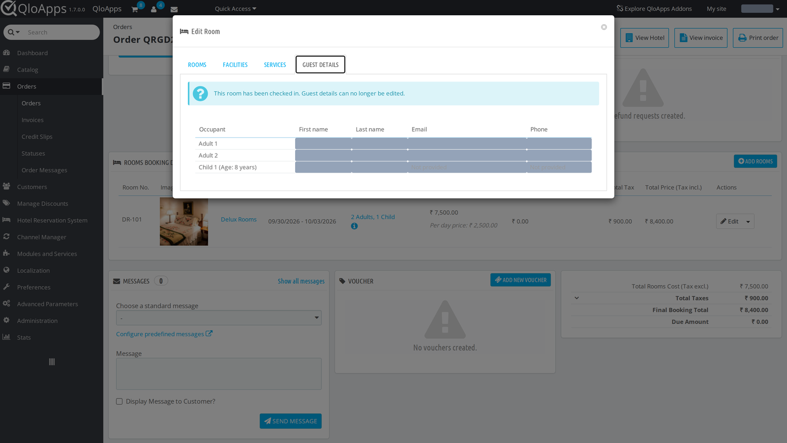Open the user account menu in header

[x=759, y=9]
